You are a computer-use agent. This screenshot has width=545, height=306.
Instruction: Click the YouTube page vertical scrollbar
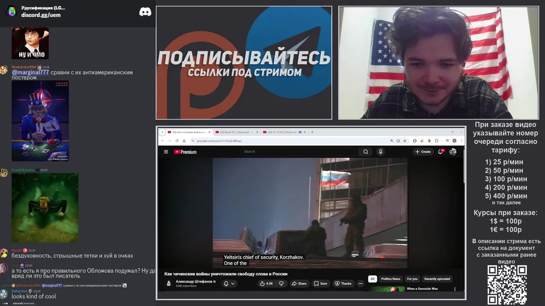point(464,164)
